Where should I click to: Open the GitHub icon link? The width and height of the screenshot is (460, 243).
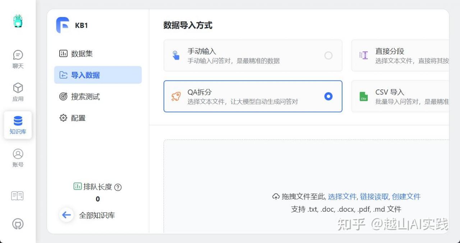18,224
